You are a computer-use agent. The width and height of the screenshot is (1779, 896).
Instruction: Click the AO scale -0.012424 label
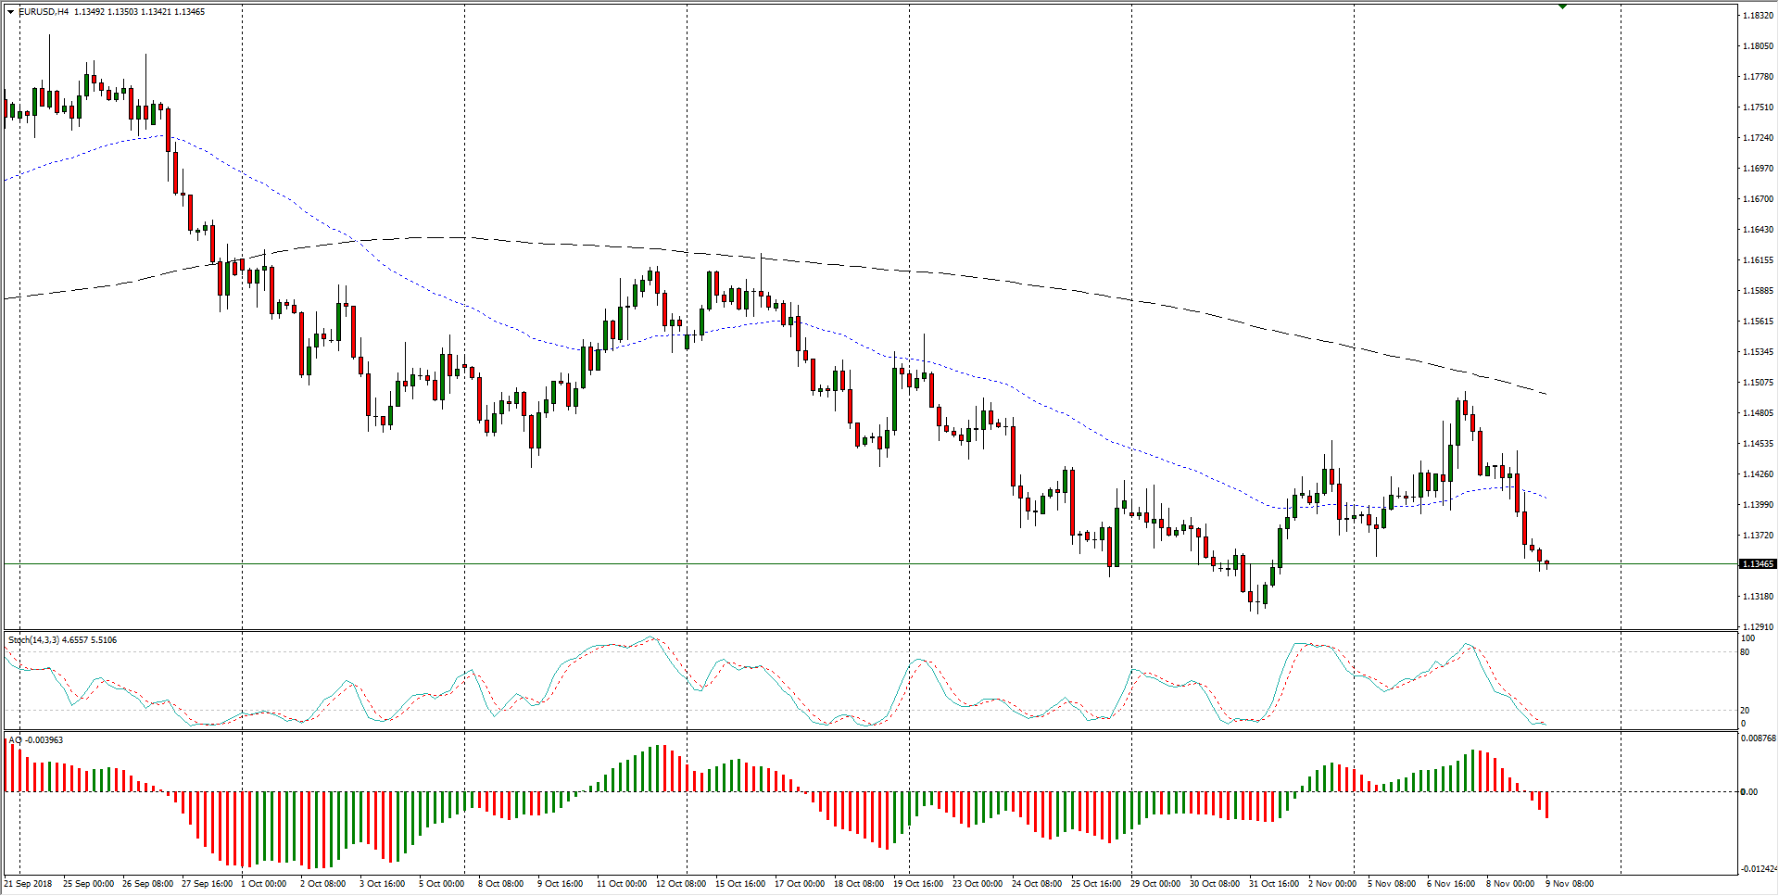(1759, 869)
